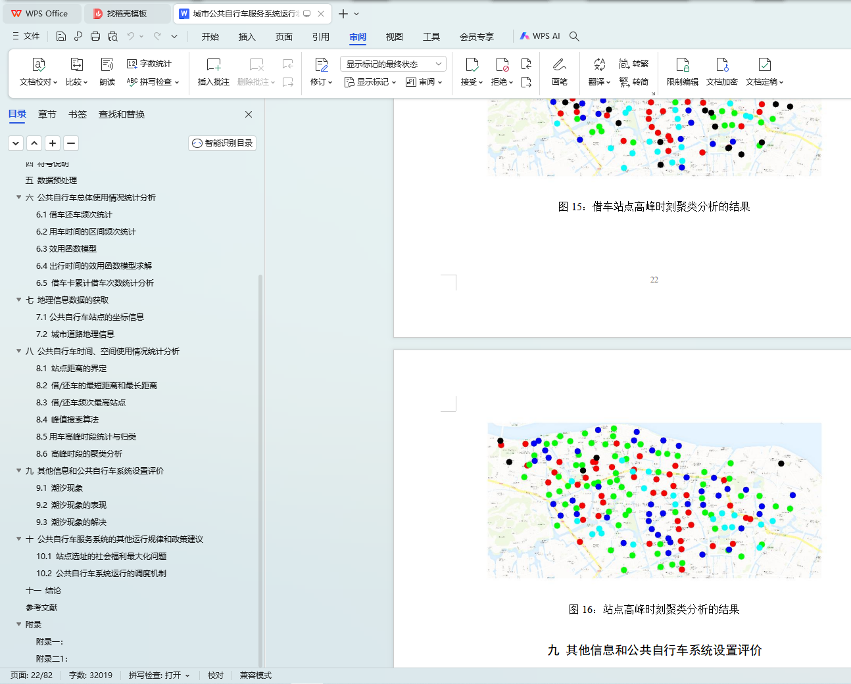Click 兼容模式 in the status bar
851x684 pixels.
tap(256, 675)
